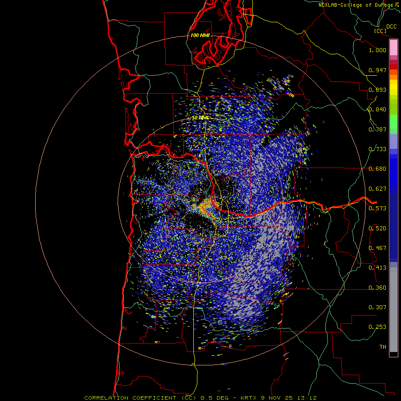The width and height of the screenshot is (401, 401).
Task: Click the 100 NMI range ring label
Action: 200,35
